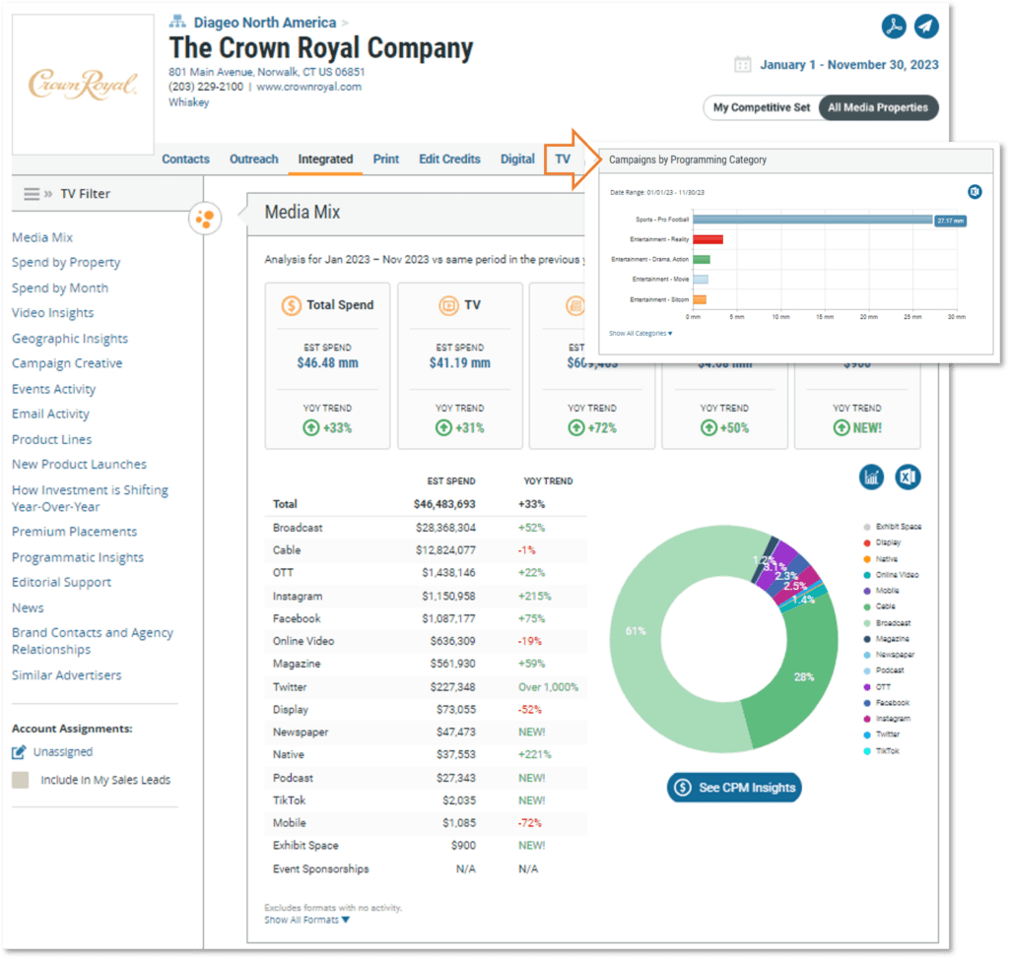
Task: Open Campaign Creative in sidebar
Action: 67,363
